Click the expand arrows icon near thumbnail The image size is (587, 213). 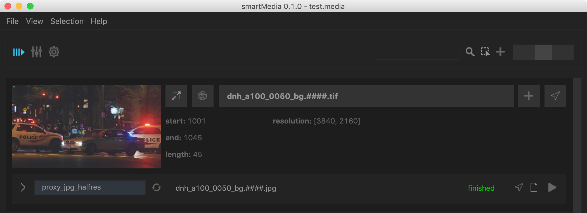(x=176, y=96)
